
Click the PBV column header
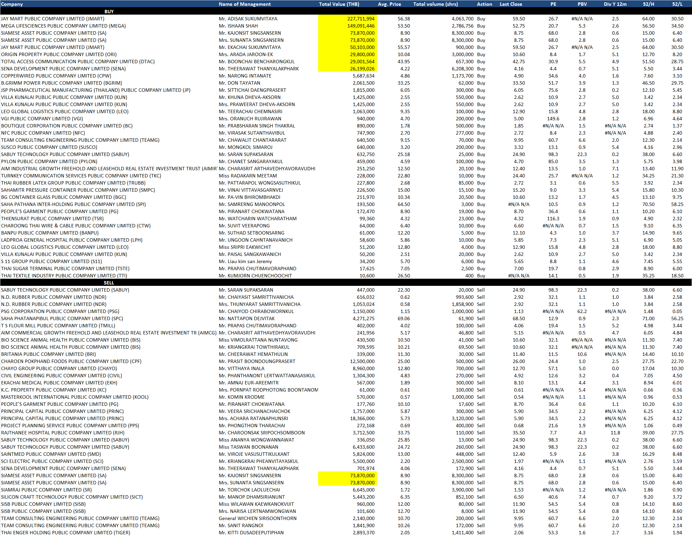pos(582,4)
